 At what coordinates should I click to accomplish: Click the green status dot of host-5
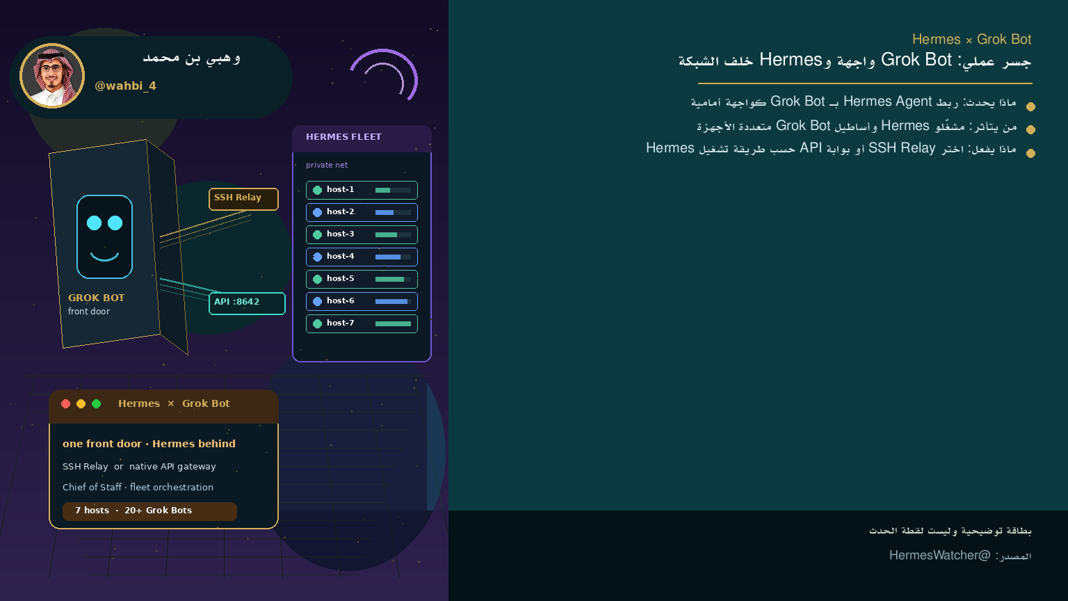(317, 279)
